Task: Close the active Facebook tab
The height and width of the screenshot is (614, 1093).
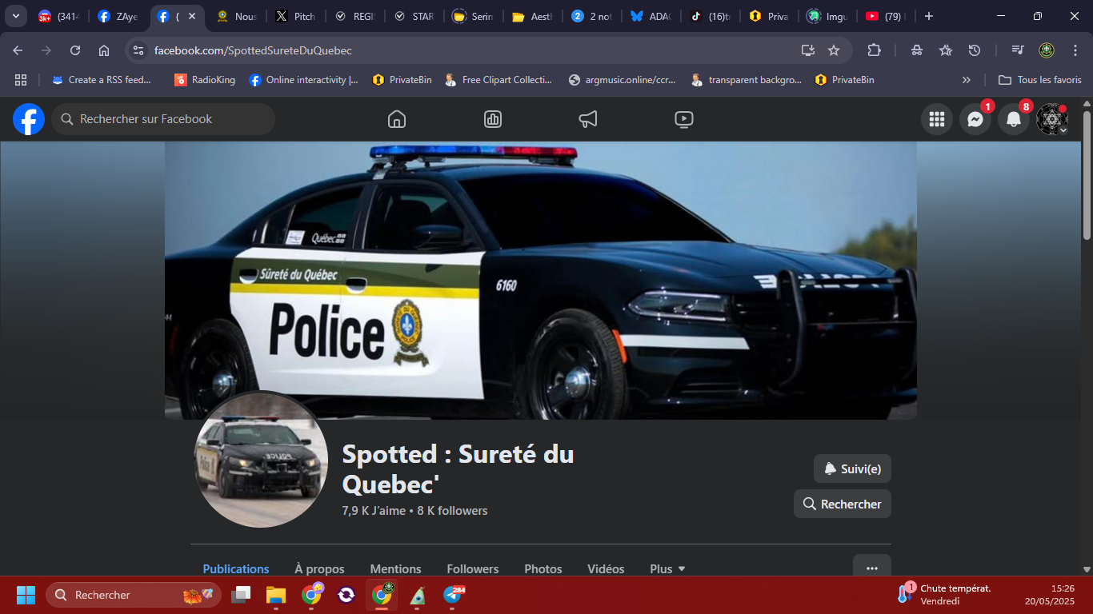Action: click(192, 16)
